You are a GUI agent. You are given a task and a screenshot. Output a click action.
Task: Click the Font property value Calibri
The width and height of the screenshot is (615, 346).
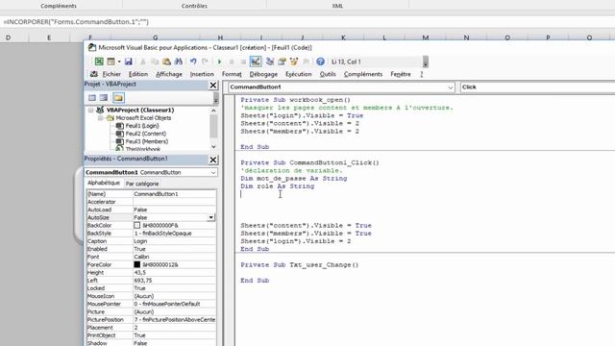[x=174, y=257]
